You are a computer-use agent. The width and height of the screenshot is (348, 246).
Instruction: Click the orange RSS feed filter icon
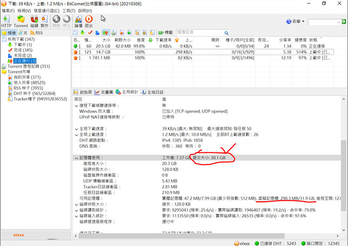pyautogui.click(x=137, y=33)
